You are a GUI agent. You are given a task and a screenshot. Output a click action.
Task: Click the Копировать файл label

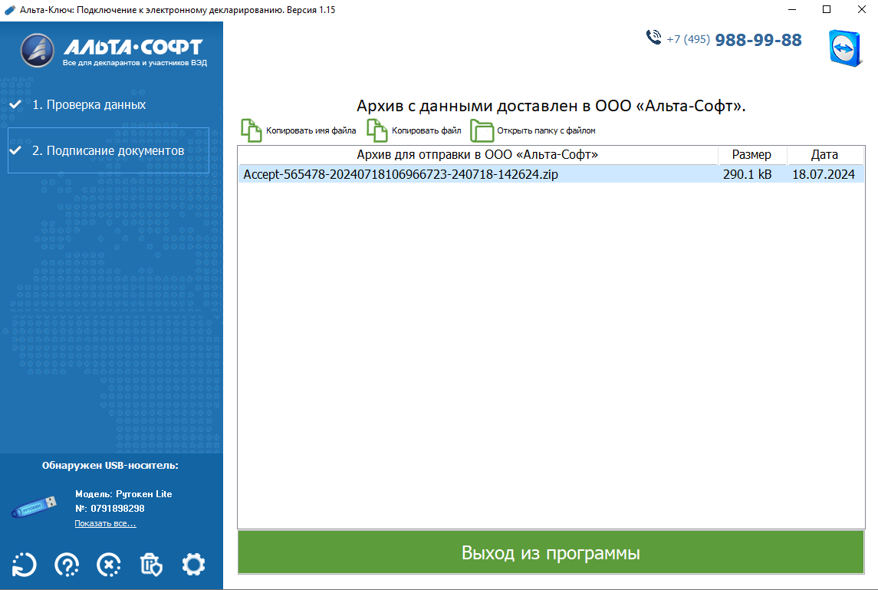[426, 130]
